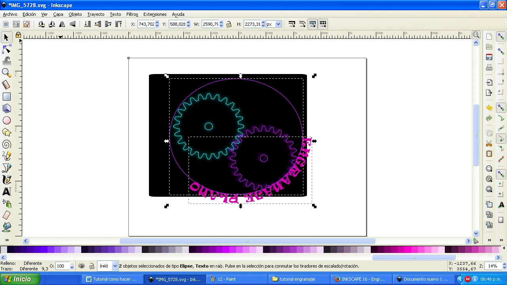Screen dimensions: 507x285
Task: Select the Paint bucket fill tool
Action: point(6,227)
